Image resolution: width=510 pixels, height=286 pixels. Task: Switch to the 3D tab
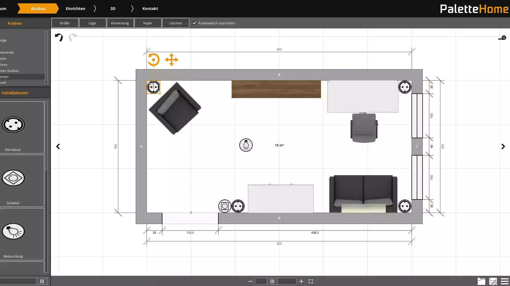[113, 9]
